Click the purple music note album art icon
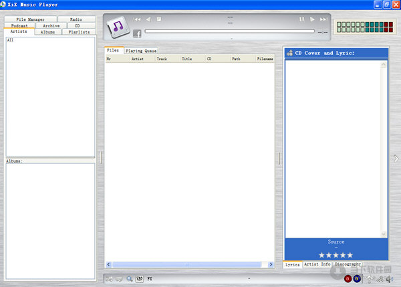The height and width of the screenshot is (287, 401). click(118, 27)
